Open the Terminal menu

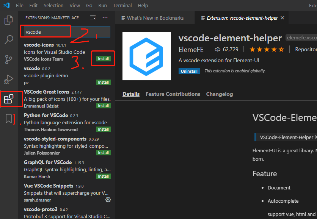click(x=122, y=5)
